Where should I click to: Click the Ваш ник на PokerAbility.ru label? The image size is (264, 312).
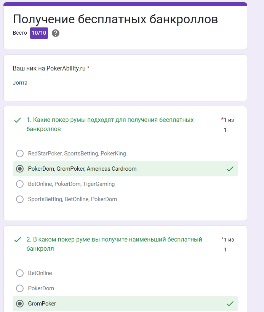(x=49, y=69)
